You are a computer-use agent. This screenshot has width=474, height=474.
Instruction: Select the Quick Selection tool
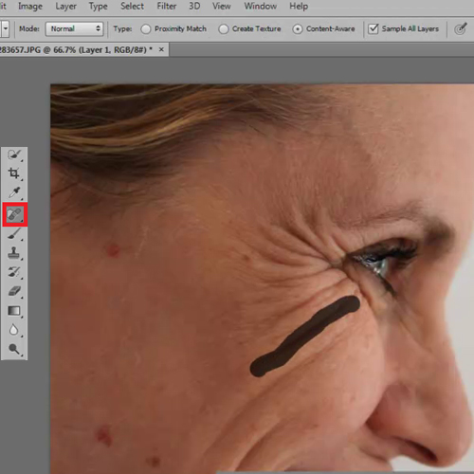(14, 155)
